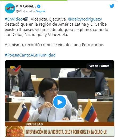Viewport: 118px width, 137px height.
Task: Click the @VTVcanal8 handle
Action: tap(25, 11)
